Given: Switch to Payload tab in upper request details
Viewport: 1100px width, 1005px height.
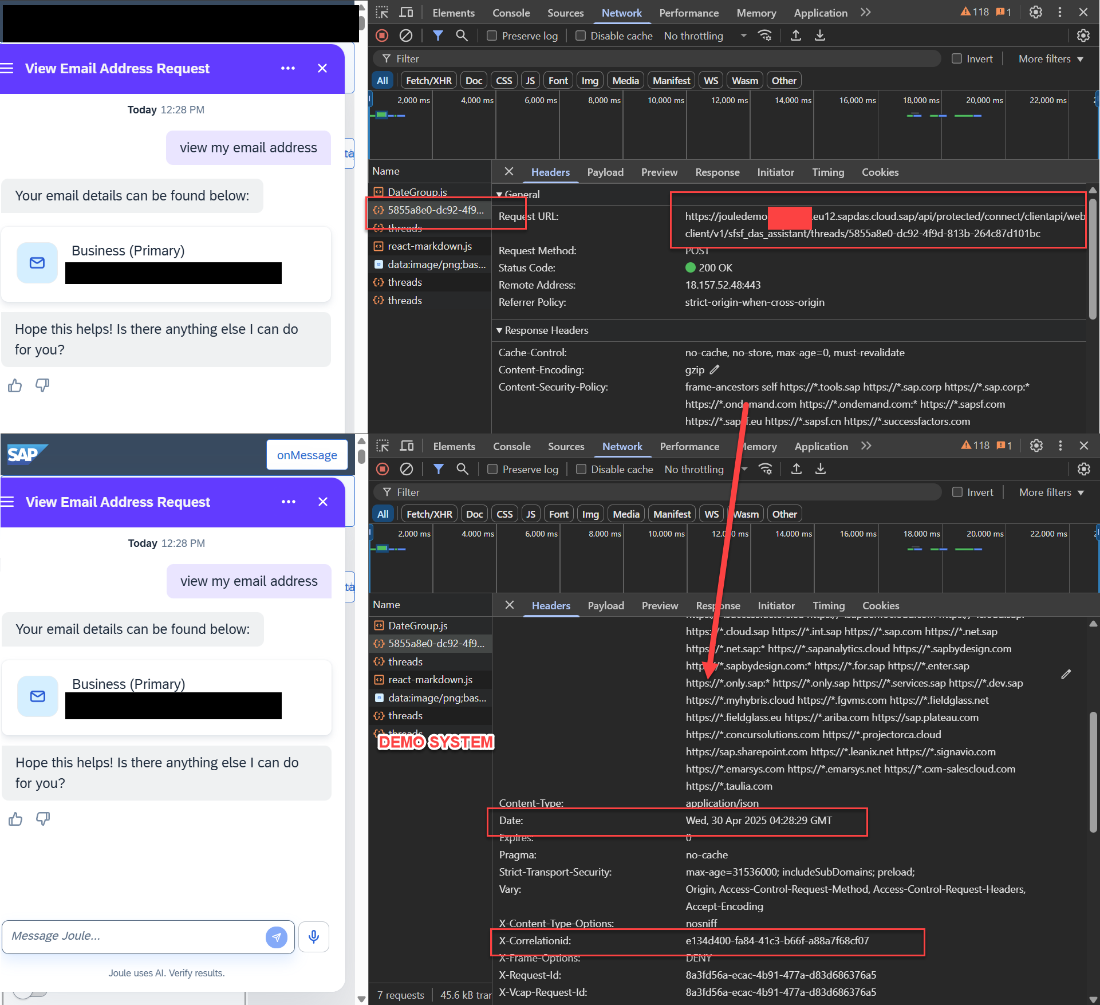Looking at the screenshot, I should (605, 172).
